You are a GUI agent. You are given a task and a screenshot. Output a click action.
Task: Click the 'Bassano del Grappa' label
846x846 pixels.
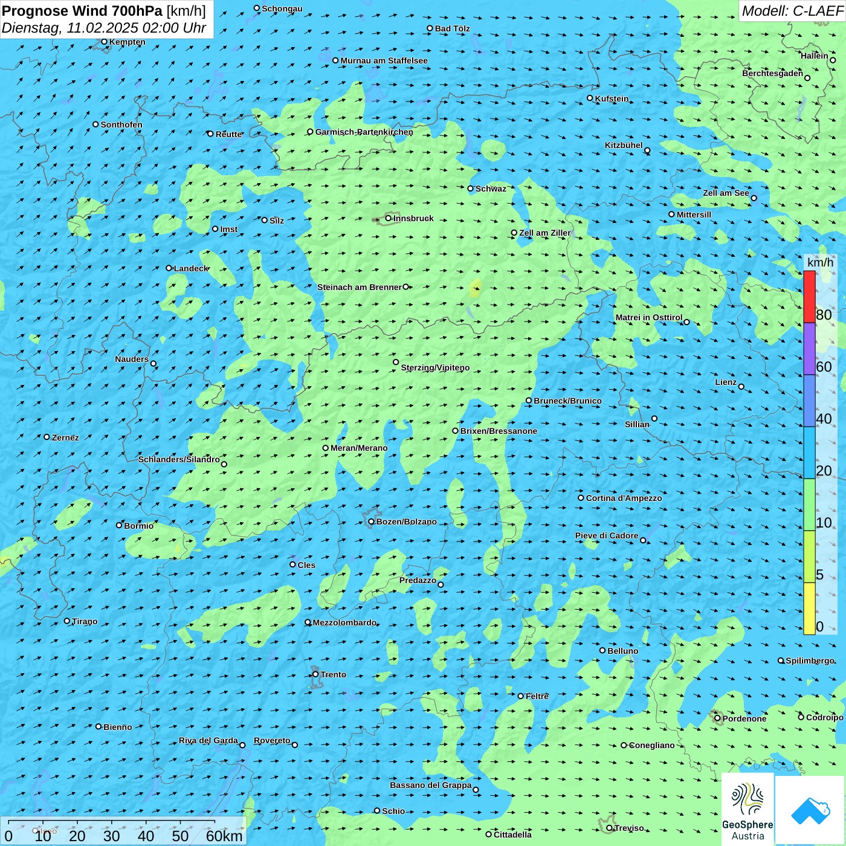[431, 785]
